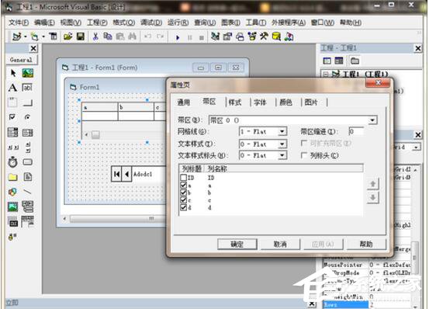Open the 带区 band dropdown
This screenshot has width=429, height=309.
tap(372, 120)
